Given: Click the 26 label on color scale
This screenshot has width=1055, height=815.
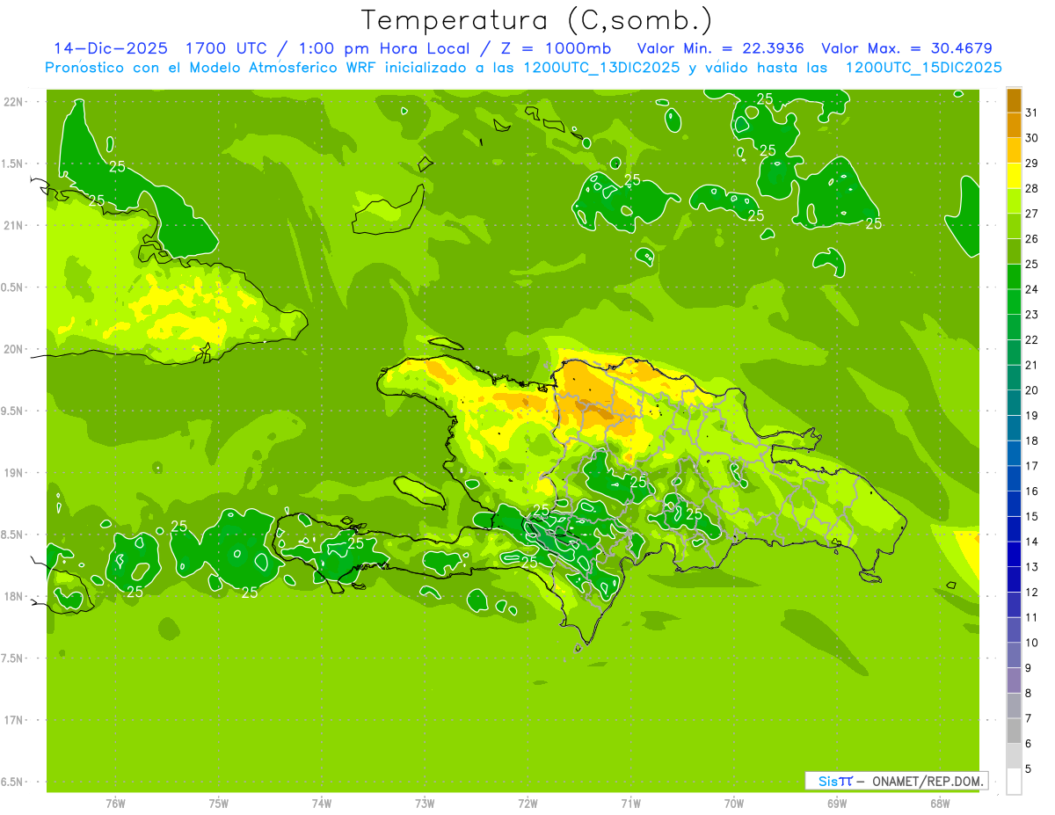Looking at the screenshot, I should point(1032,239).
